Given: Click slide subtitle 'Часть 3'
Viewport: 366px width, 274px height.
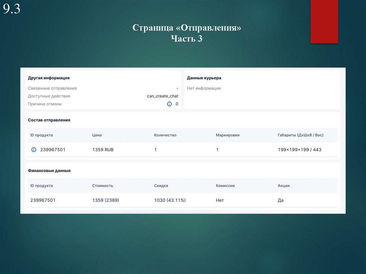Looking at the screenshot, I should pos(187,39).
